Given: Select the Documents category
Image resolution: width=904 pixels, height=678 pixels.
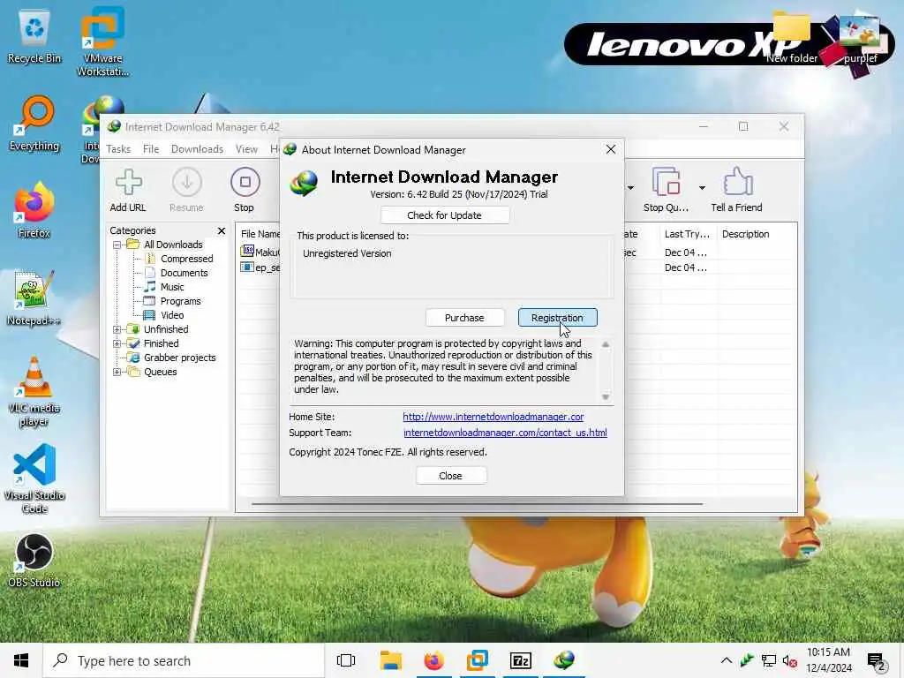Looking at the screenshot, I should point(184,274).
